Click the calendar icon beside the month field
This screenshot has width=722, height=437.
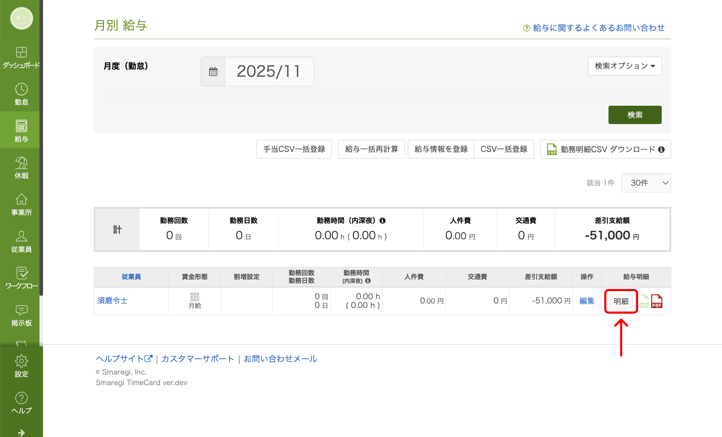click(x=213, y=72)
